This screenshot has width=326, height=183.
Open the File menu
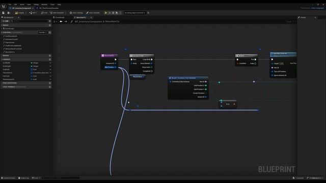[10, 5]
